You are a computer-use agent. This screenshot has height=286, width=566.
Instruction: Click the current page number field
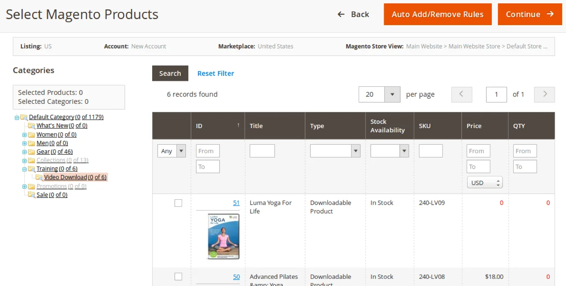point(497,94)
